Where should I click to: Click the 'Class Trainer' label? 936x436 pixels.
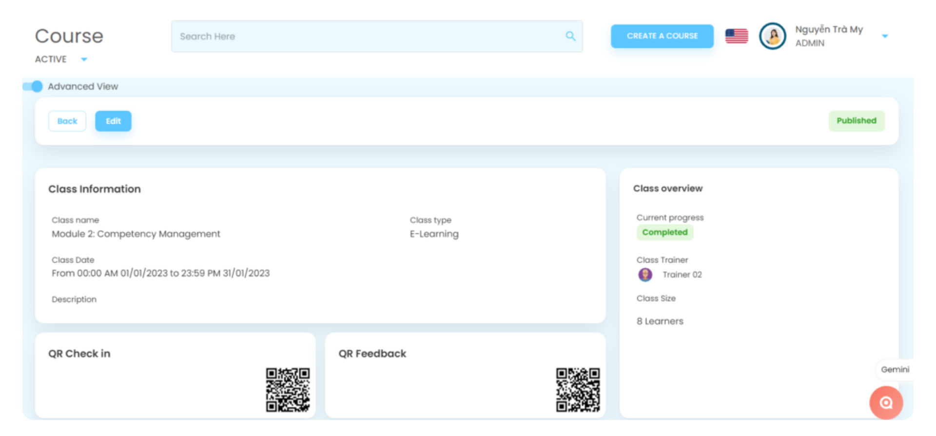(x=663, y=260)
